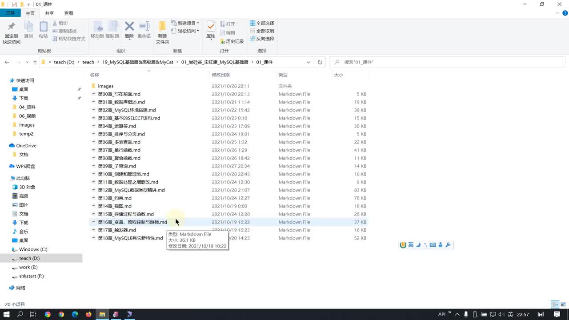Refresh the current folder view
Image resolution: width=569 pixels, height=320 pixels.
point(320,62)
